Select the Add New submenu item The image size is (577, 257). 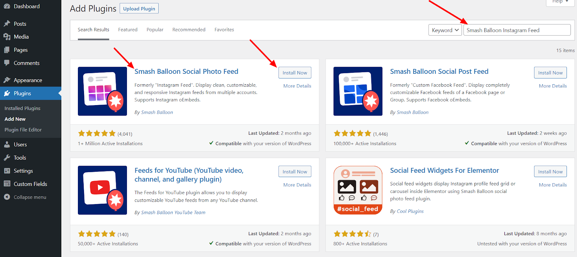click(15, 119)
